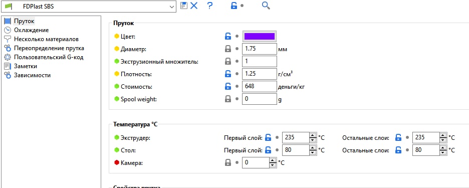Increase Стол Первый слой temperature
The image size is (469, 188).
click(313, 147)
